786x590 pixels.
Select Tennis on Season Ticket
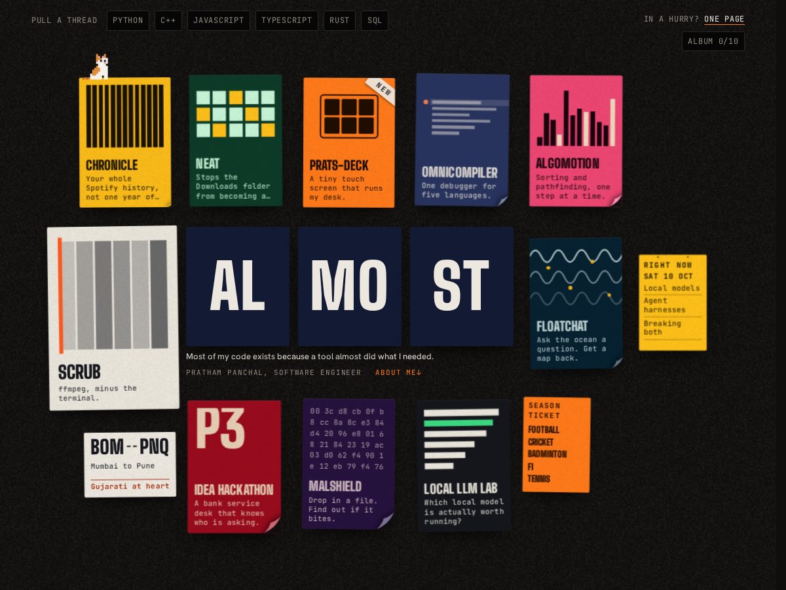coord(539,479)
